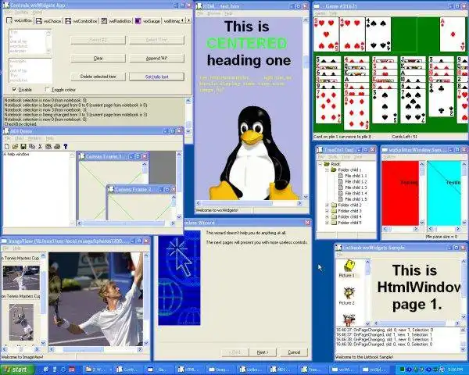This screenshot has width=469, height=375.
Task: Click Cancel button in the wizard
Action: point(294,352)
